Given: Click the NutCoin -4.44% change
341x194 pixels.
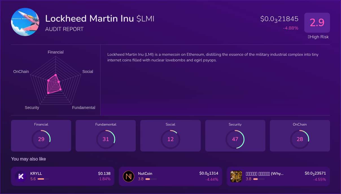Looking at the screenshot, I should coord(212,179).
